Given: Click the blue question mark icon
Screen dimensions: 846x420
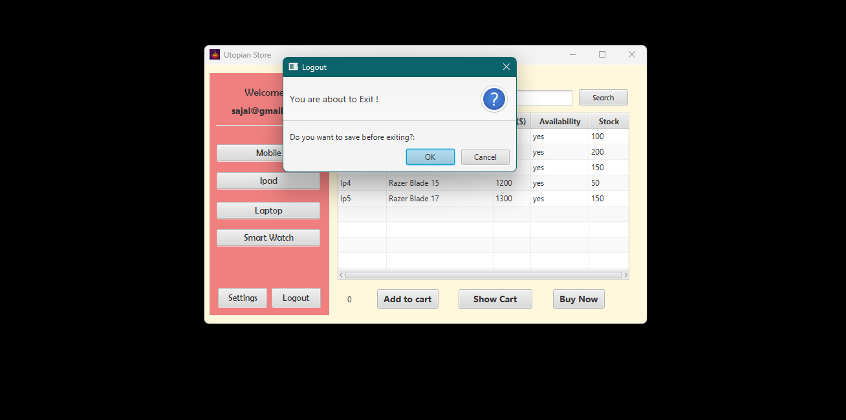Looking at the screenshot, I should 494,99.
